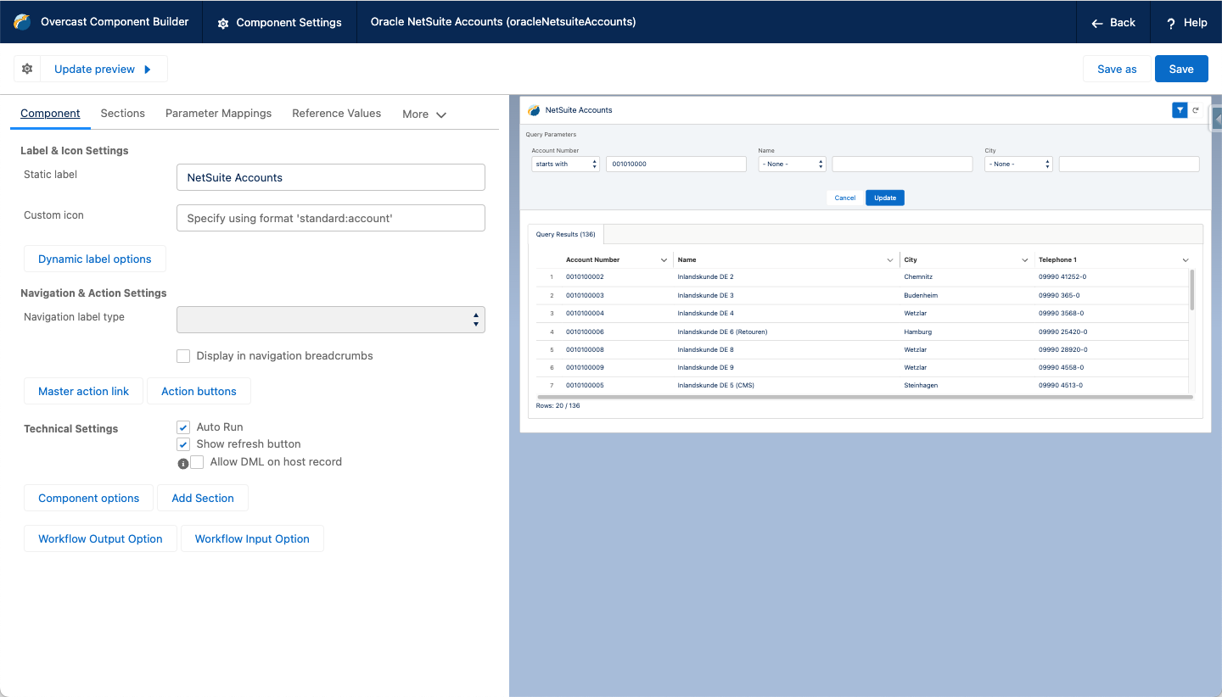Image resolution: width=1222 pixels, height=697 pixels.
Task: Click the Update preview play arrow
Action: pyautogui.click(x=148, y=70)
